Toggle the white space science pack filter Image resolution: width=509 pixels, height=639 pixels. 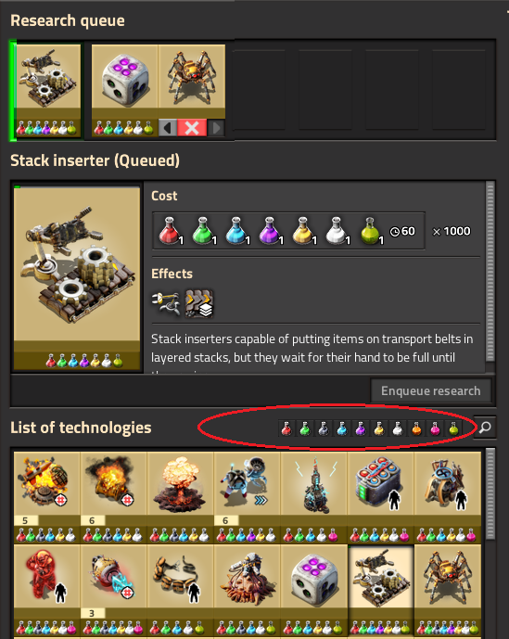398,428
